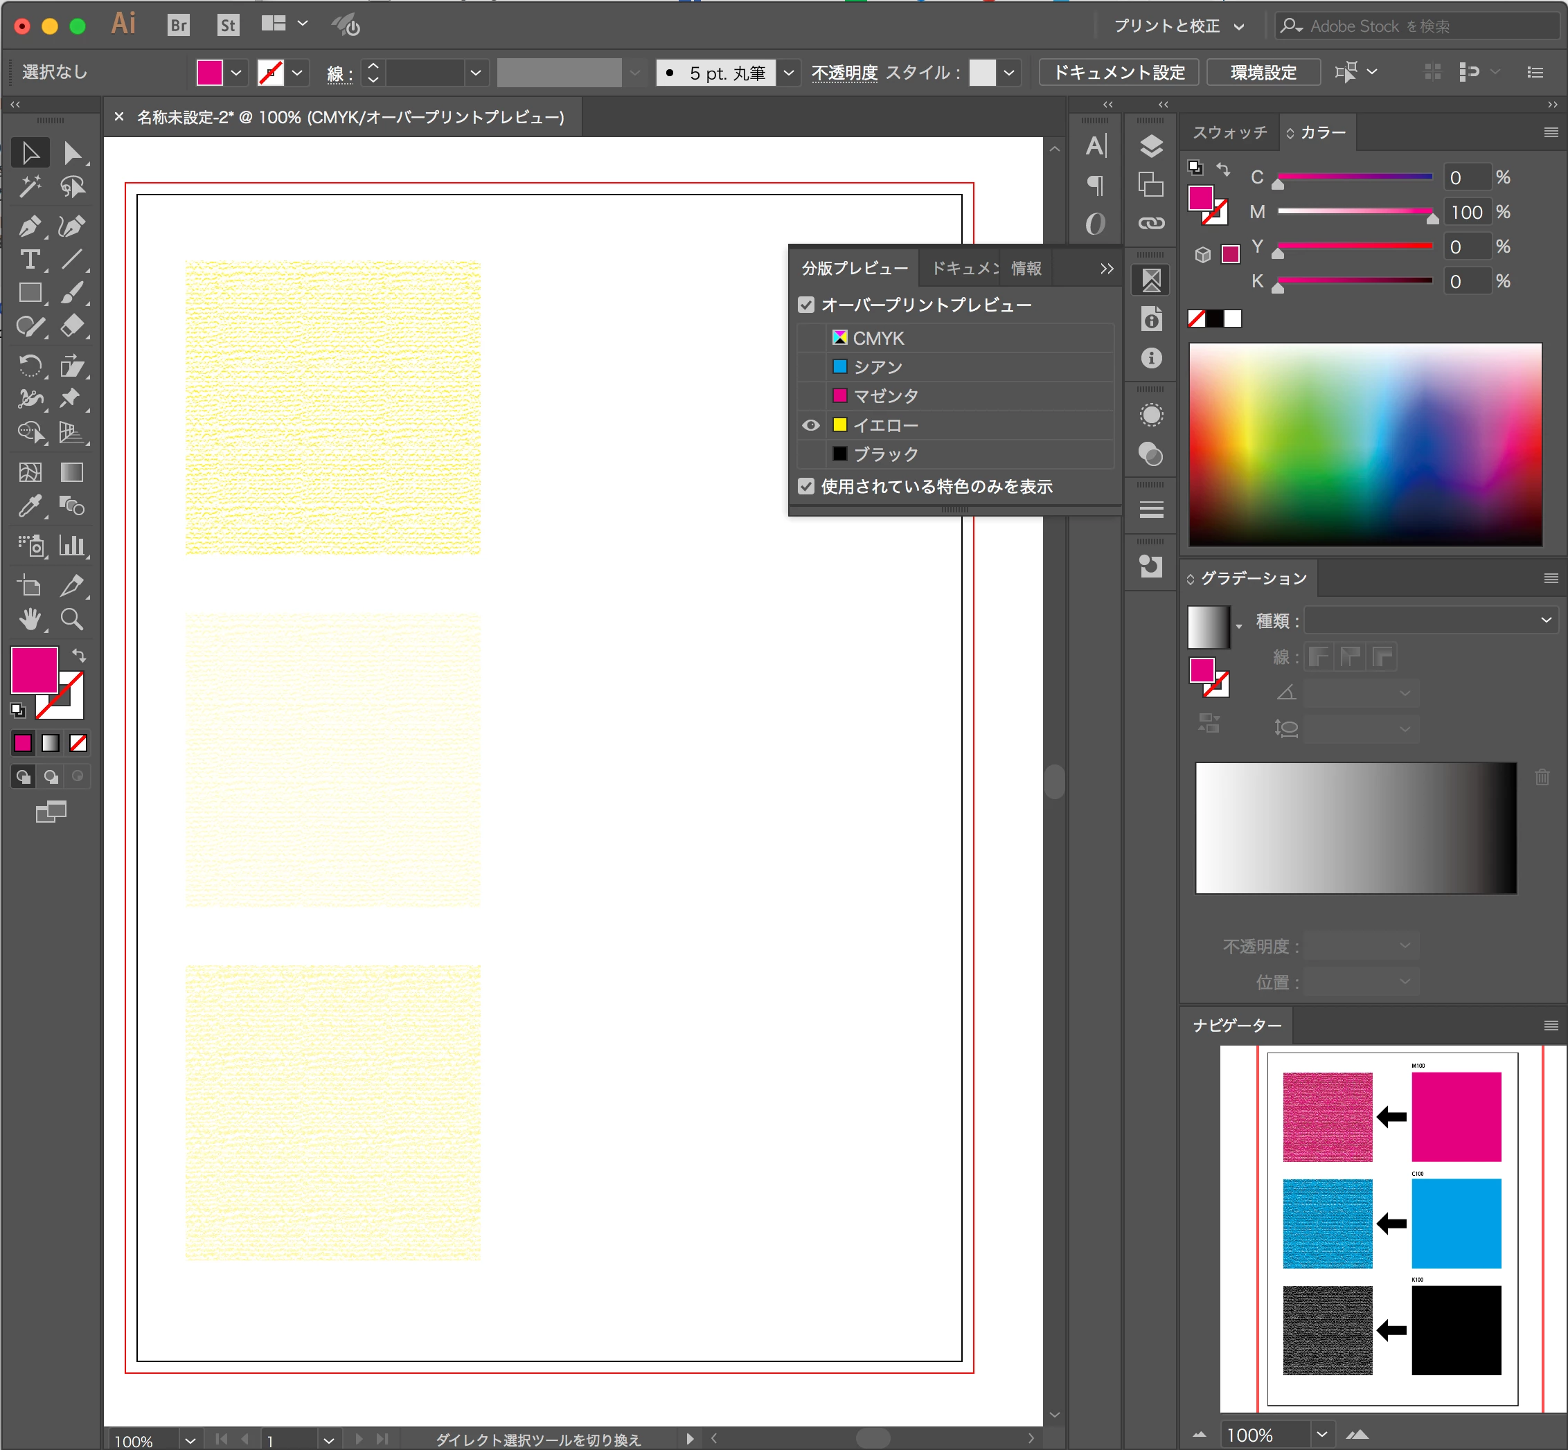Toggle 使用されている特色のみを表示 checkbox
The width and height of the screenshot is (1568, 1450).
(x=806, y=487)
